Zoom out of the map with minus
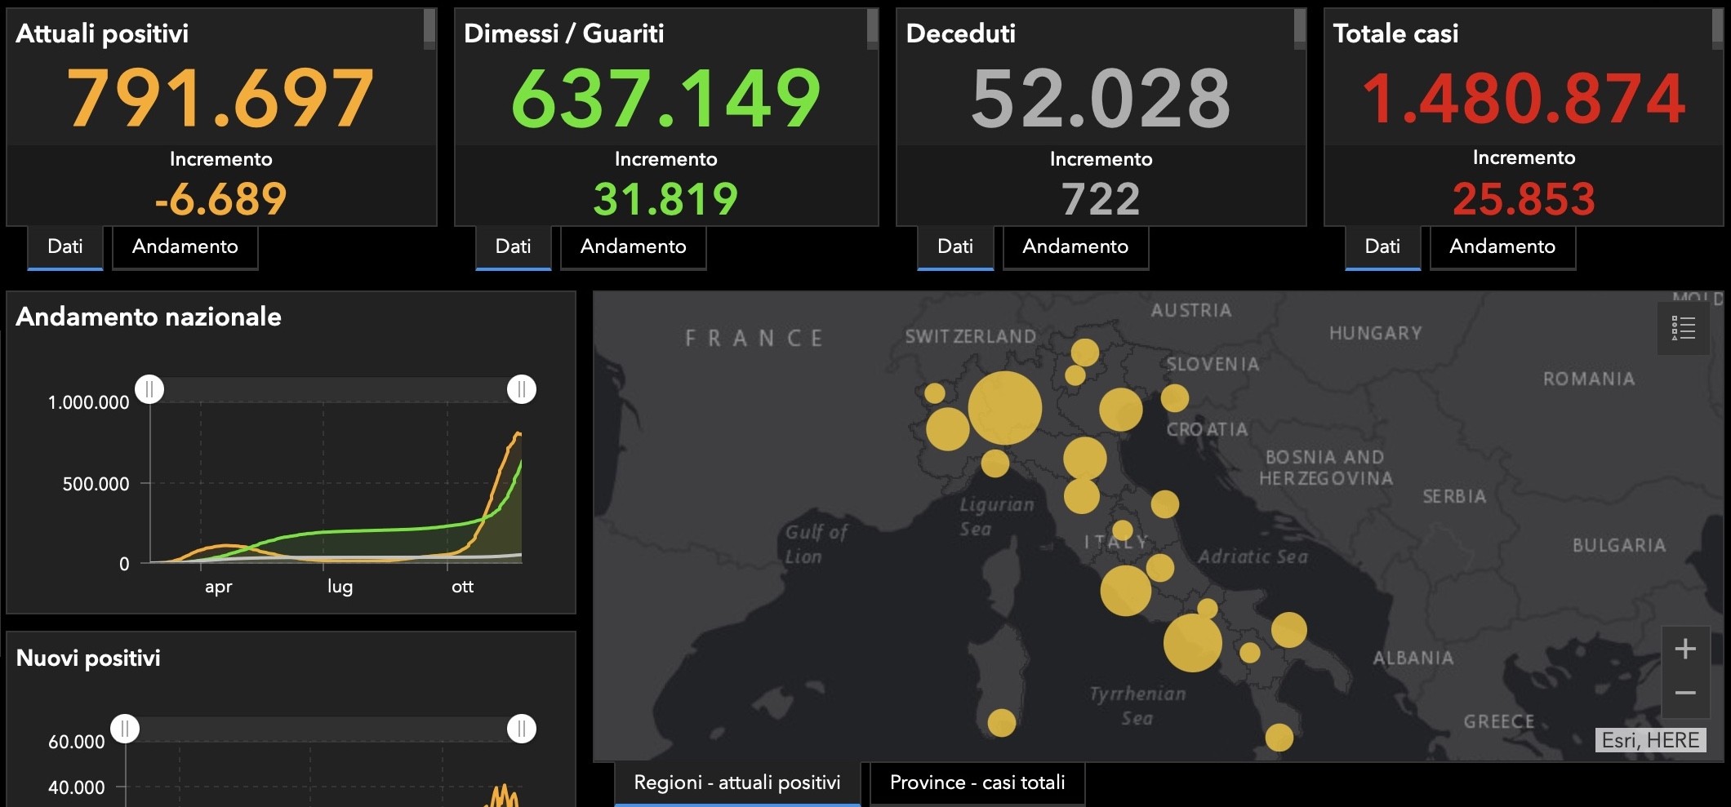Screen dimensions: 1731x807 [x=1685, y=693]
